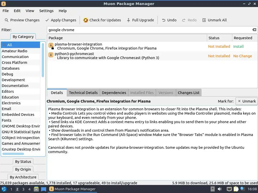Click the category list horizontal scrollbar
Viewport: 258px width, 193px height.
(13, 154)
